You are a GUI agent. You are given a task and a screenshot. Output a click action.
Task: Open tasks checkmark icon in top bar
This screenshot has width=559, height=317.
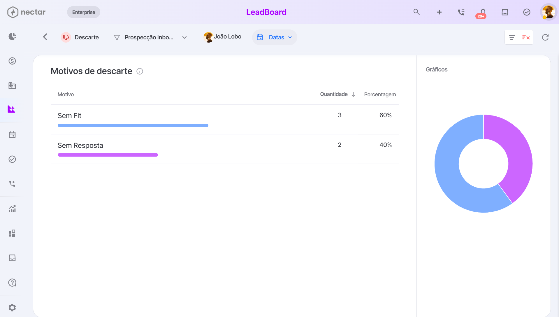(x=527, y=12)
